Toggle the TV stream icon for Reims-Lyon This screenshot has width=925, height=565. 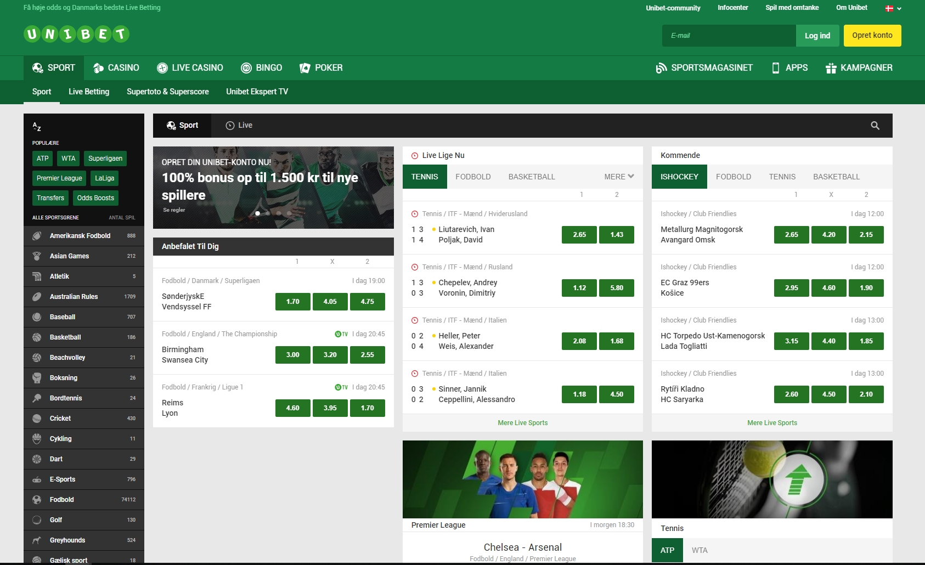coord(342,387)
